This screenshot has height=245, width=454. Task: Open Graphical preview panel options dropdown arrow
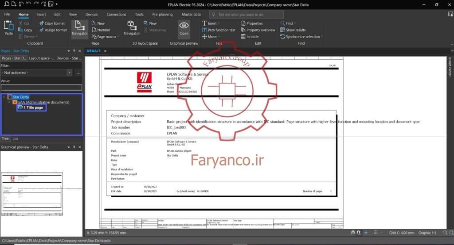pyautogui.click(x=69, y=147)
